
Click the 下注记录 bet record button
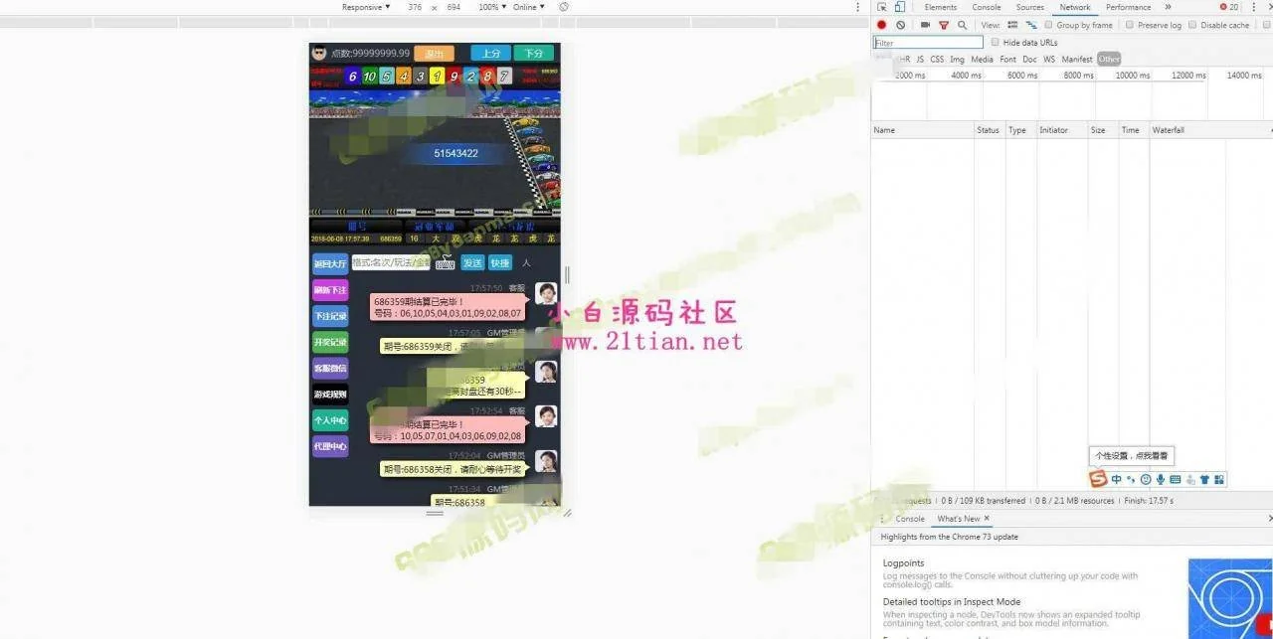(330, 316)
